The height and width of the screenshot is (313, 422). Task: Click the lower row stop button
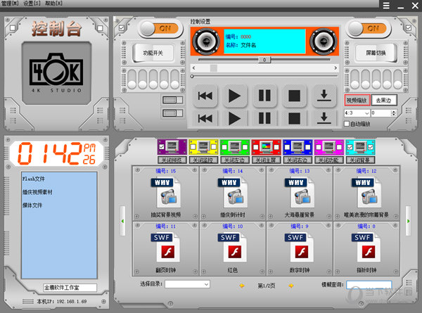coord(294,118)
